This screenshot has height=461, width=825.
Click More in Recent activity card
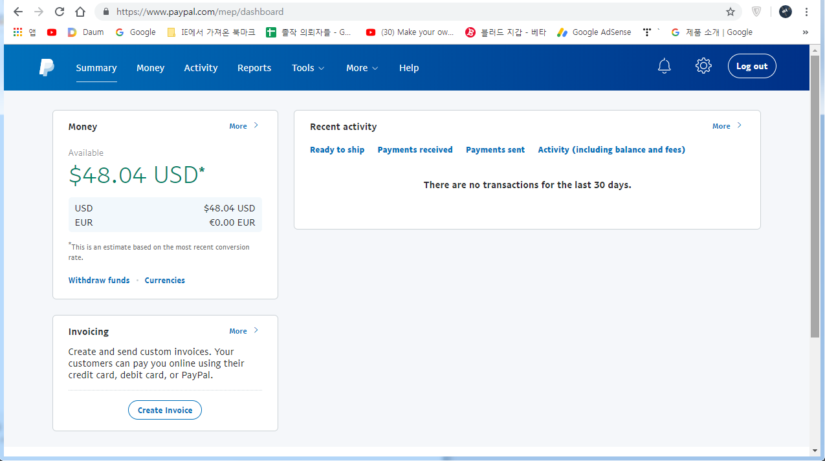click(x=727, y=126)
